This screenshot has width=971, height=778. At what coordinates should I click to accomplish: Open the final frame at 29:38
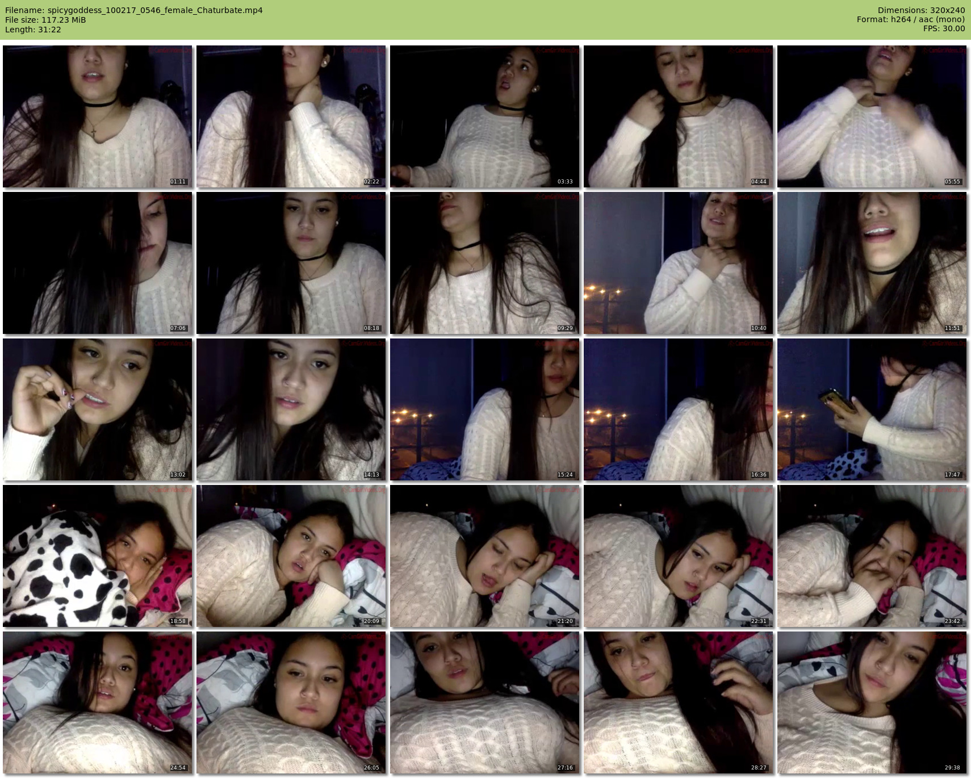[872, 702]
